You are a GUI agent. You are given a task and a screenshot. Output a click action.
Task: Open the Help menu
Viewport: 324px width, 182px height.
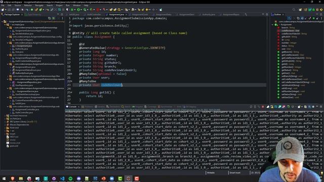point(86,6)
